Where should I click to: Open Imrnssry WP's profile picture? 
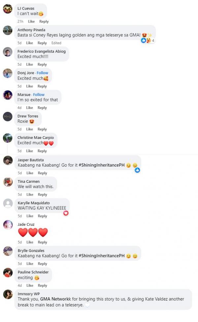pos(8,295)
